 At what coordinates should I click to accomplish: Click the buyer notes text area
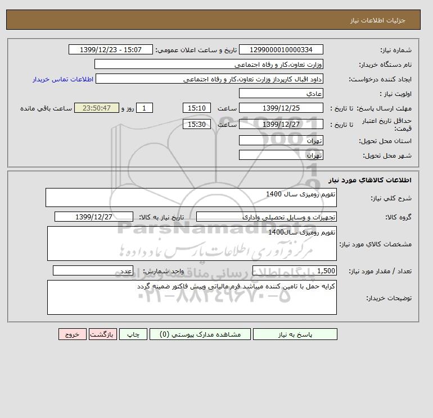(192, 297)
